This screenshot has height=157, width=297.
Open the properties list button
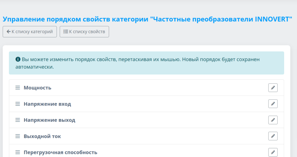click(84, 32)
